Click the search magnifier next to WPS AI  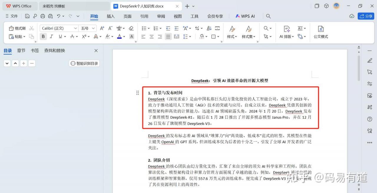(x=268, y=16)
